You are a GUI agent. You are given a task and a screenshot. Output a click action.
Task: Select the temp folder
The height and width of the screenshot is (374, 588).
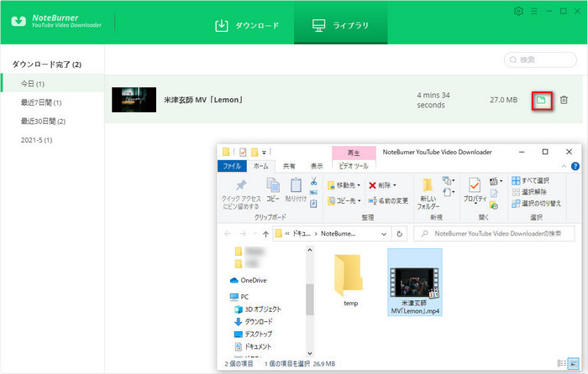(x=349, y=281)
